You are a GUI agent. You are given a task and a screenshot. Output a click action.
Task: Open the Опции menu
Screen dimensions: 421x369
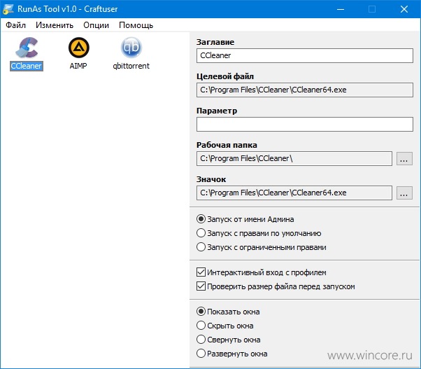tap(96, 25)
